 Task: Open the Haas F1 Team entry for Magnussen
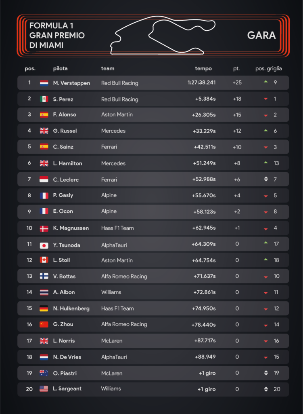tap(117, 228)
